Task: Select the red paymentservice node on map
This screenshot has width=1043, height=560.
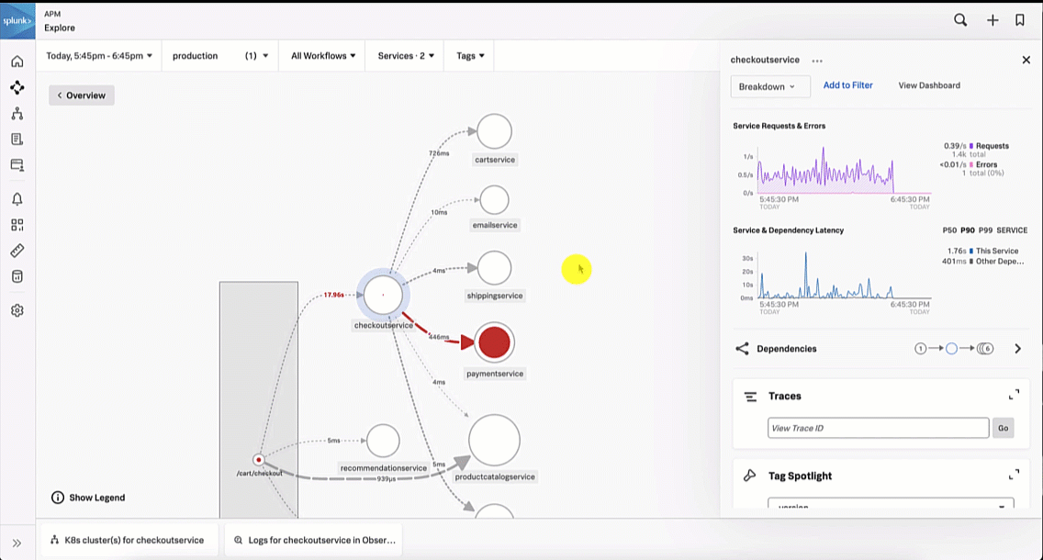Action: [x=495, y=342]
